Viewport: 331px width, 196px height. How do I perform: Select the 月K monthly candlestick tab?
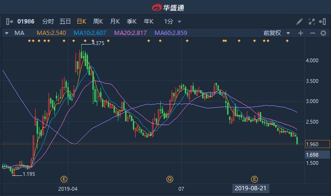(115, 22)
